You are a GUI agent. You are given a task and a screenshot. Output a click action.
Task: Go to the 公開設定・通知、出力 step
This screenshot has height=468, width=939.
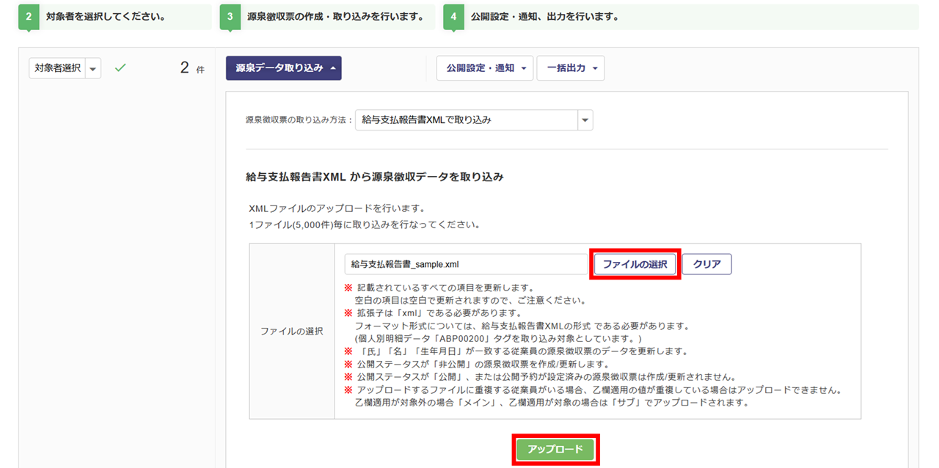pos(544,16)
